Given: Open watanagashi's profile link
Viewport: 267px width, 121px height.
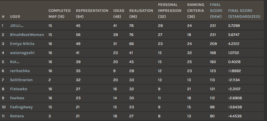Looking at the screenshot, I should point(22,53).
